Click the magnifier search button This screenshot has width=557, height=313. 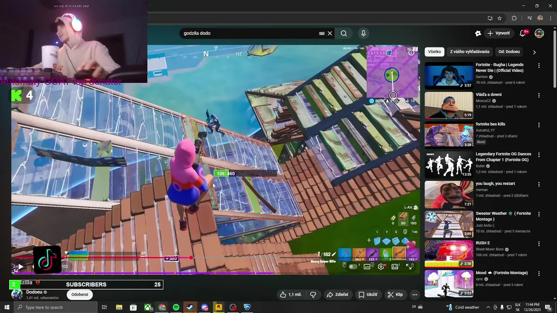[344, 33]
